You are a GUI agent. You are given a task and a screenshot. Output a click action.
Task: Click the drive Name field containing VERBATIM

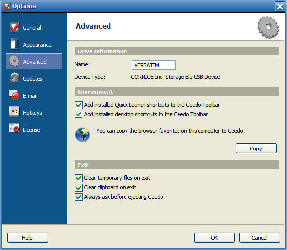click(154, 65)
